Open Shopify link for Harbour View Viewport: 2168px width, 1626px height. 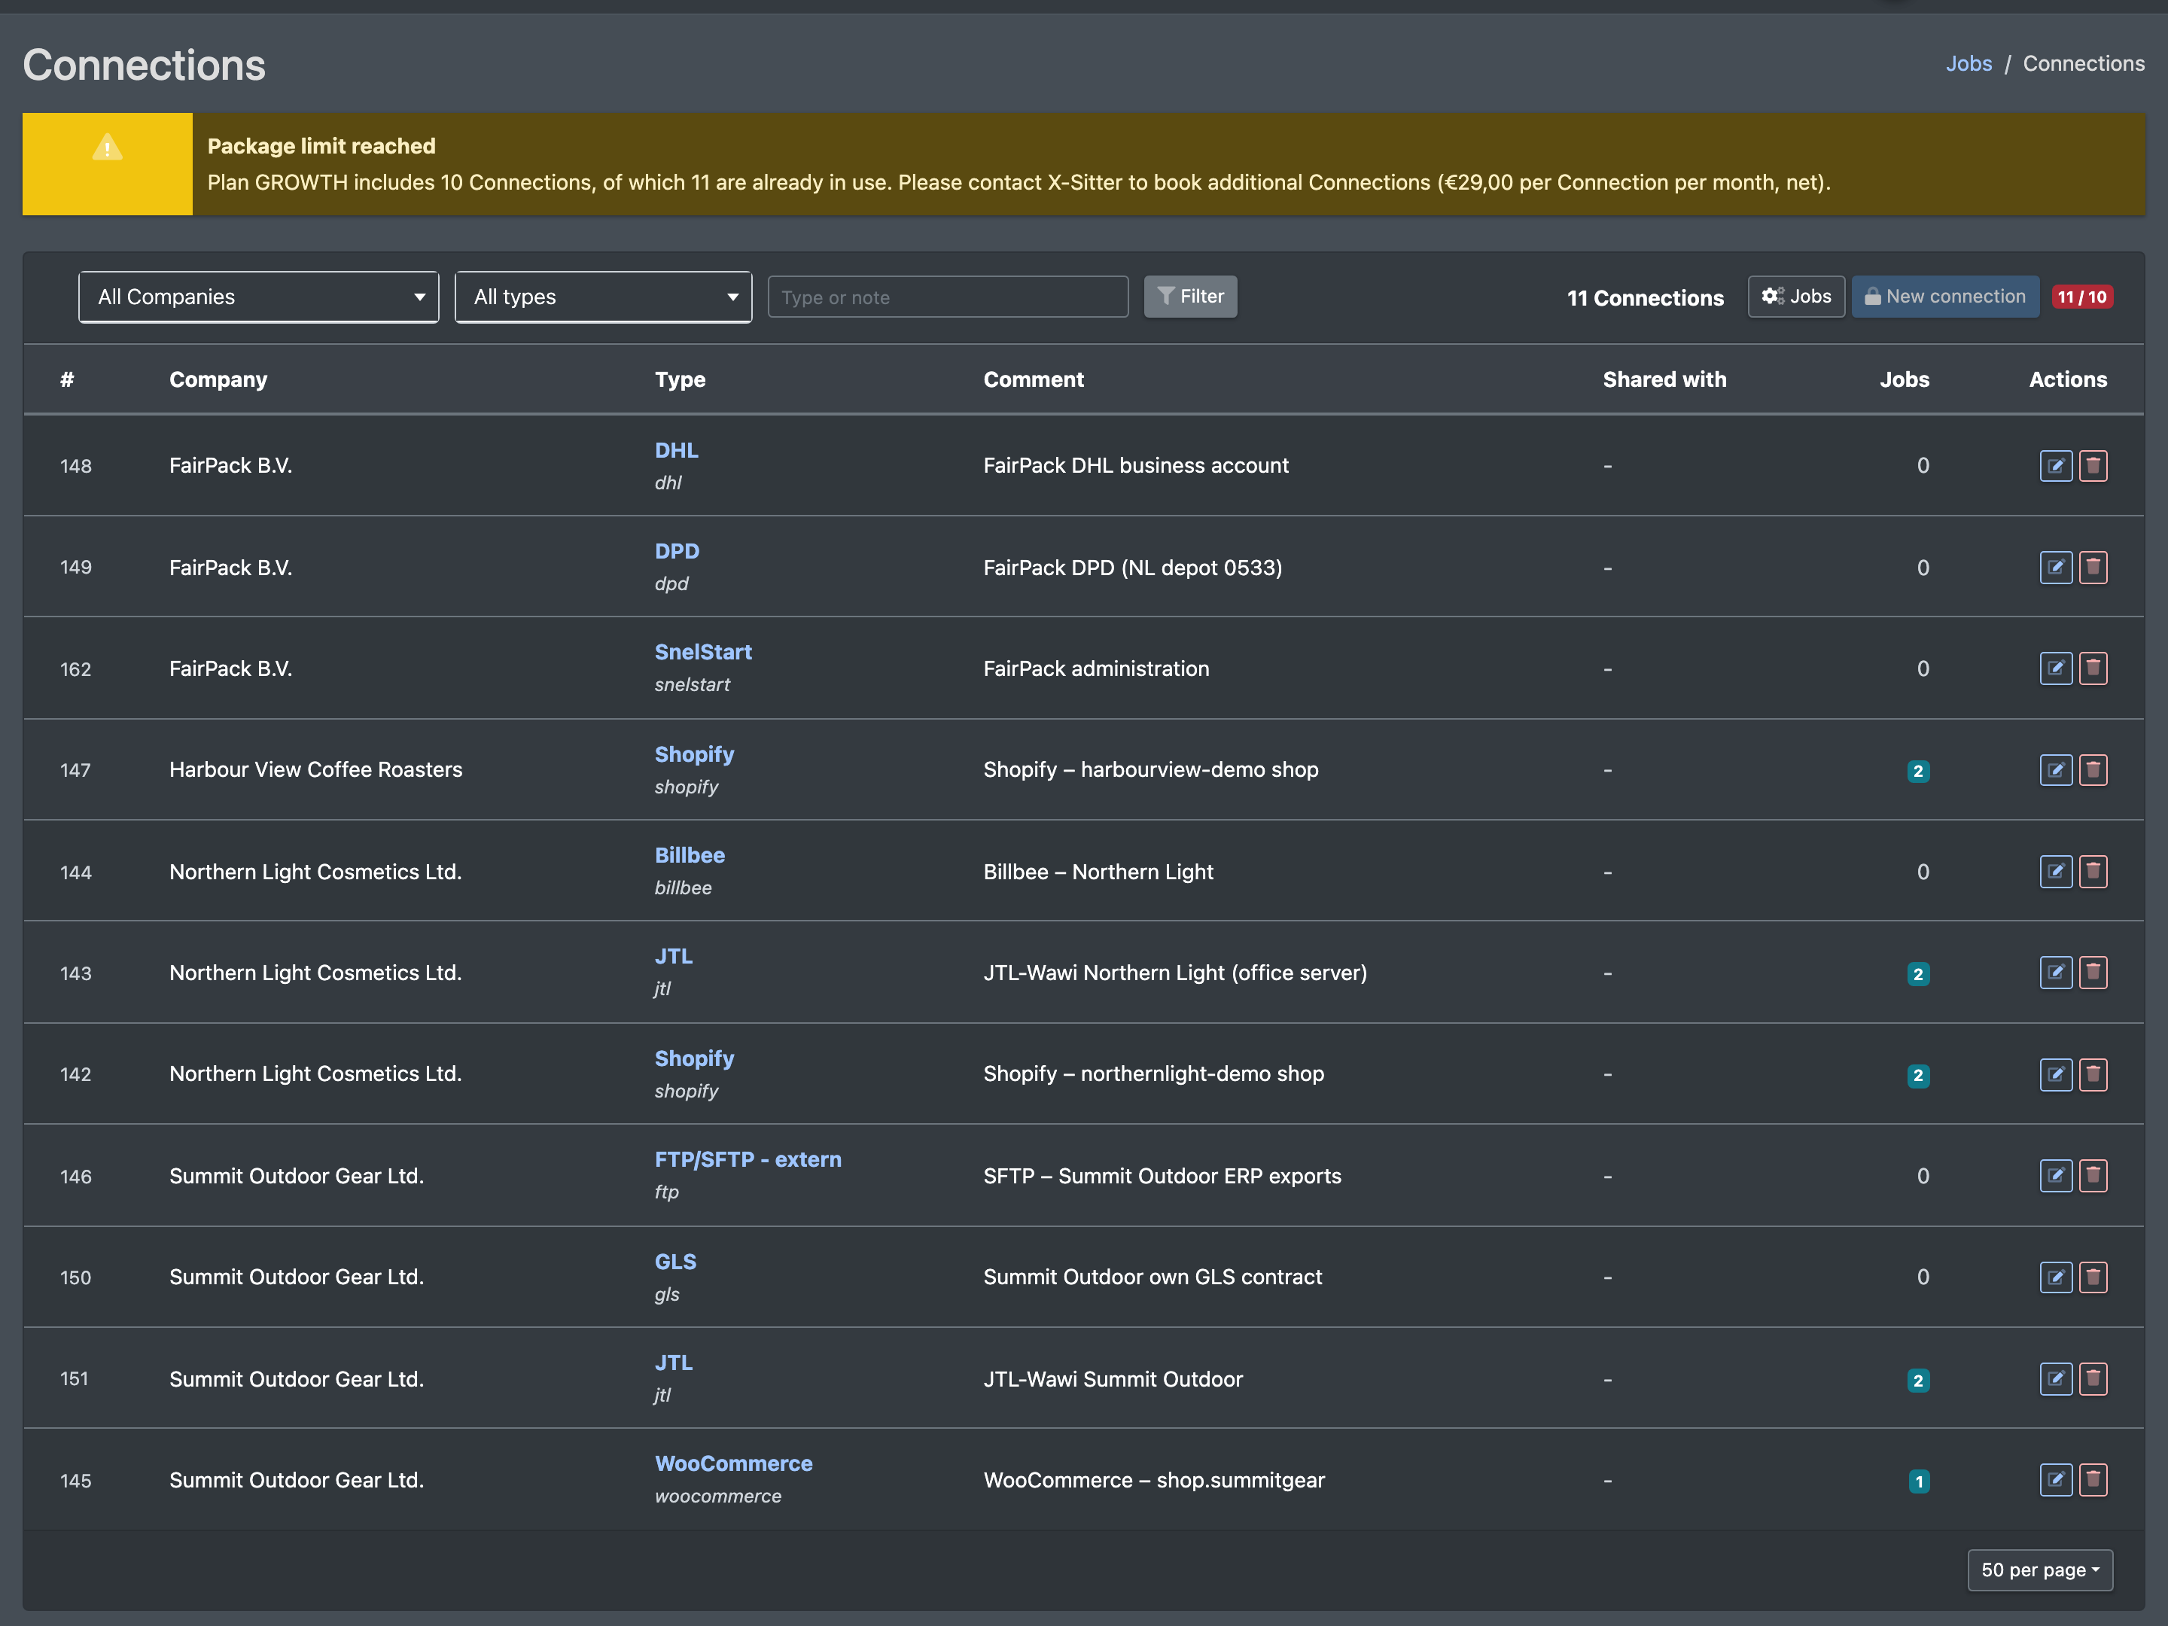694,754
